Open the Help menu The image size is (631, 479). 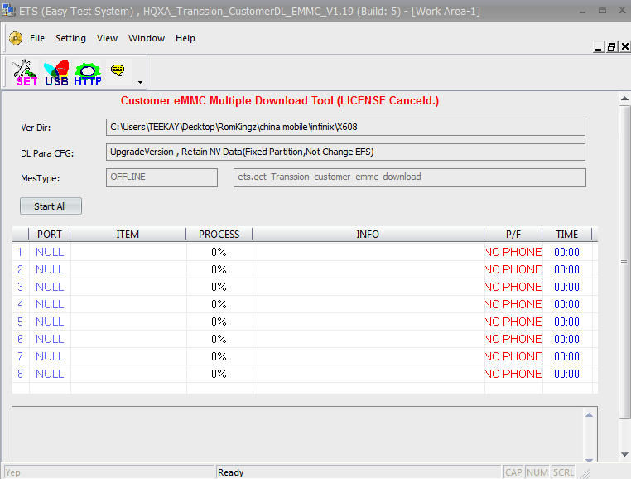click(x=185, y=38)
